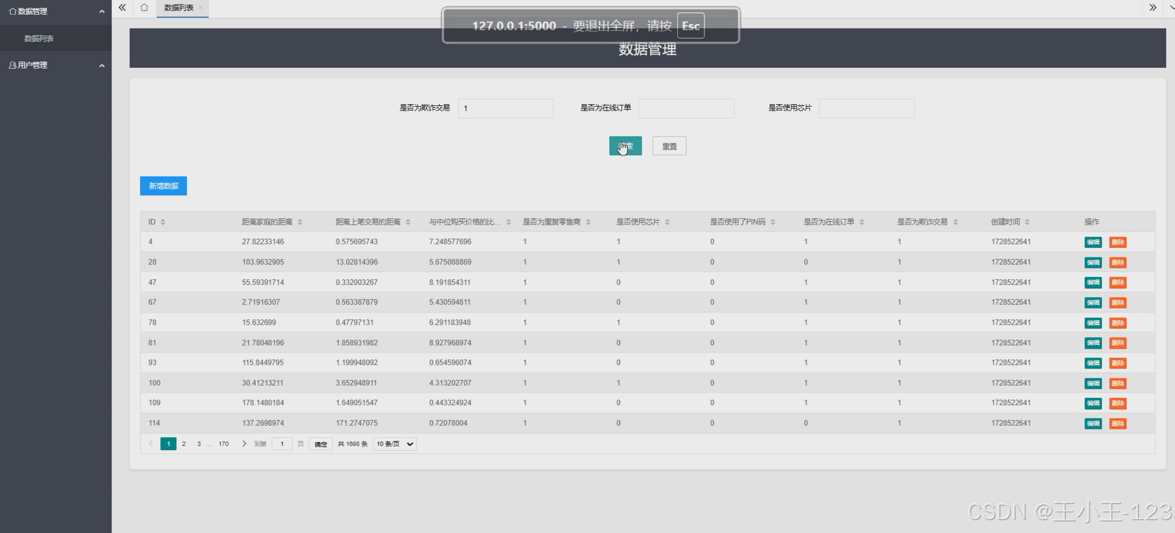Image resolution: width=1175 pixels, height=533 pixels.
Task: Edit the row with ID 78
Action: [1093, 323]
